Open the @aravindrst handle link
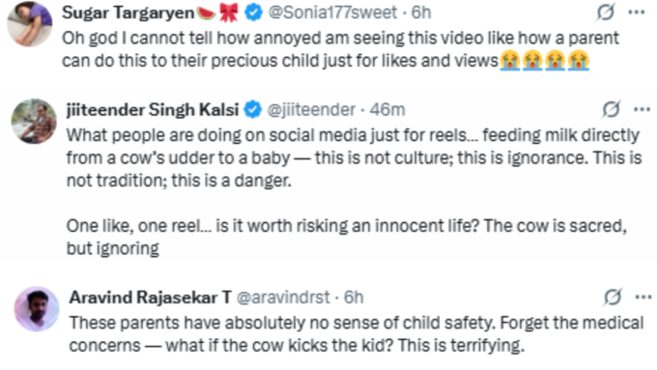Screen dimensions: 657x370 [283, 298]
